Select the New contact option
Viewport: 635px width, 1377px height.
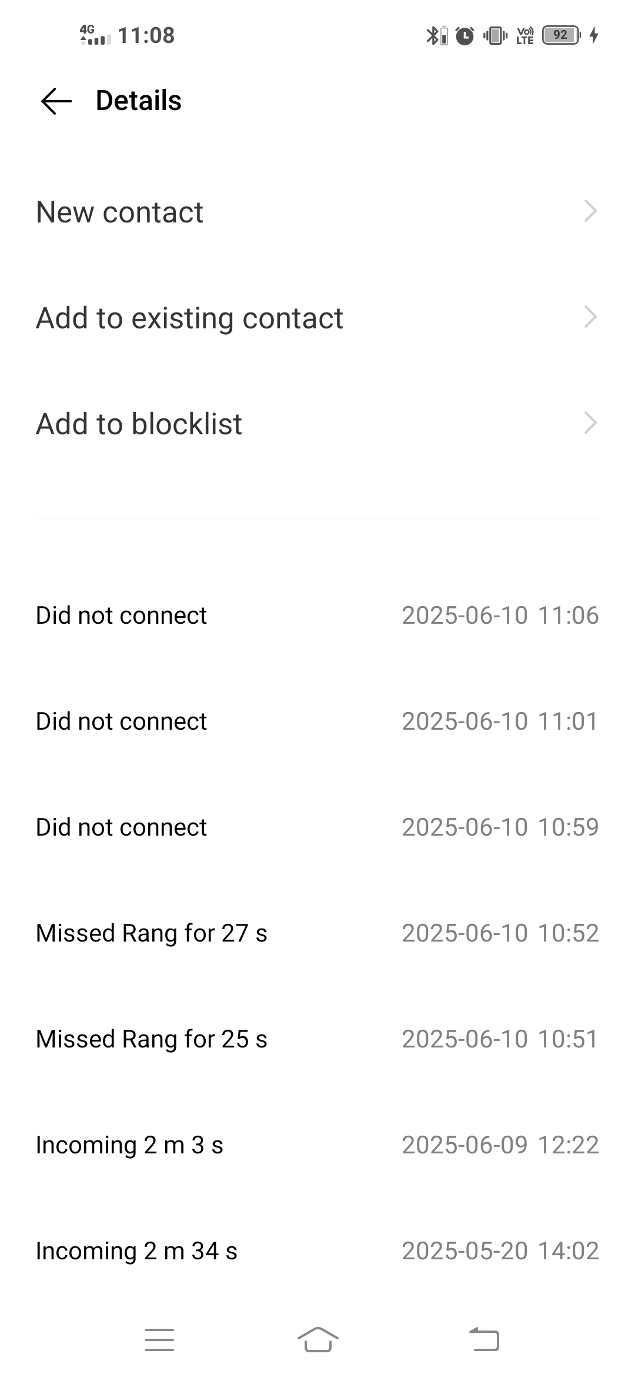pyautogui.click(x=317, y=212)
